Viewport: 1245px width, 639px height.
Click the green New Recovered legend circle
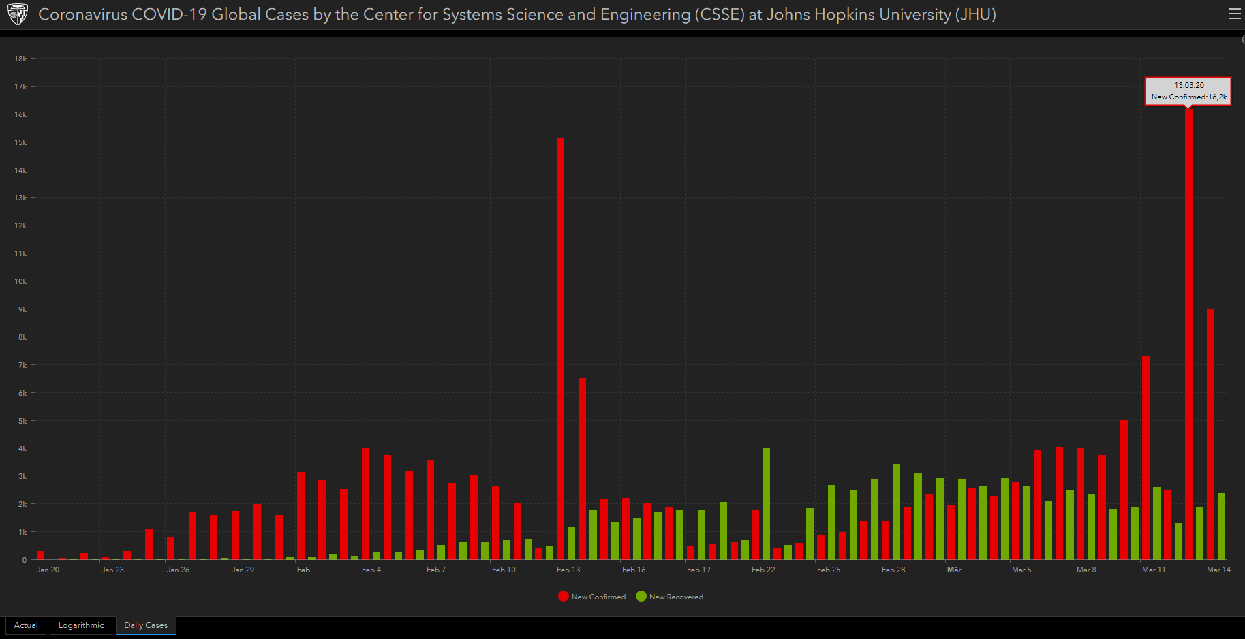pos(641,597)
